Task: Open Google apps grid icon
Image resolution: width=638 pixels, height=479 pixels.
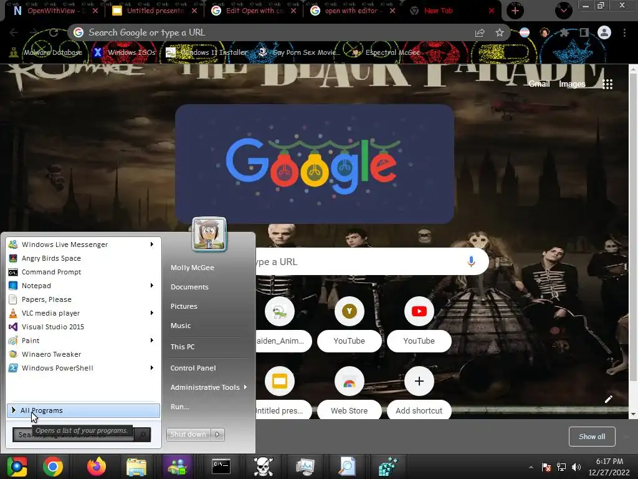Action: 607,84
